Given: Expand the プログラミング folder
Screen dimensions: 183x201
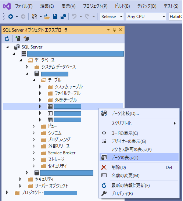Looking at the screenshot, I should [33, 140].
